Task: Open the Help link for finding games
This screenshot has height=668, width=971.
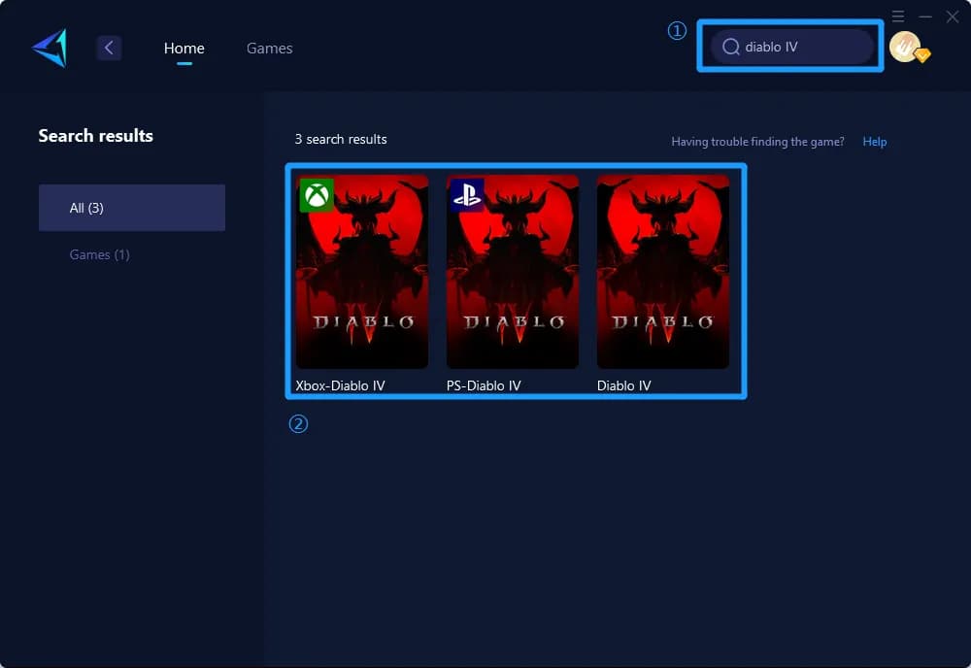Action: pyautogui.click(x=874, y=141)
